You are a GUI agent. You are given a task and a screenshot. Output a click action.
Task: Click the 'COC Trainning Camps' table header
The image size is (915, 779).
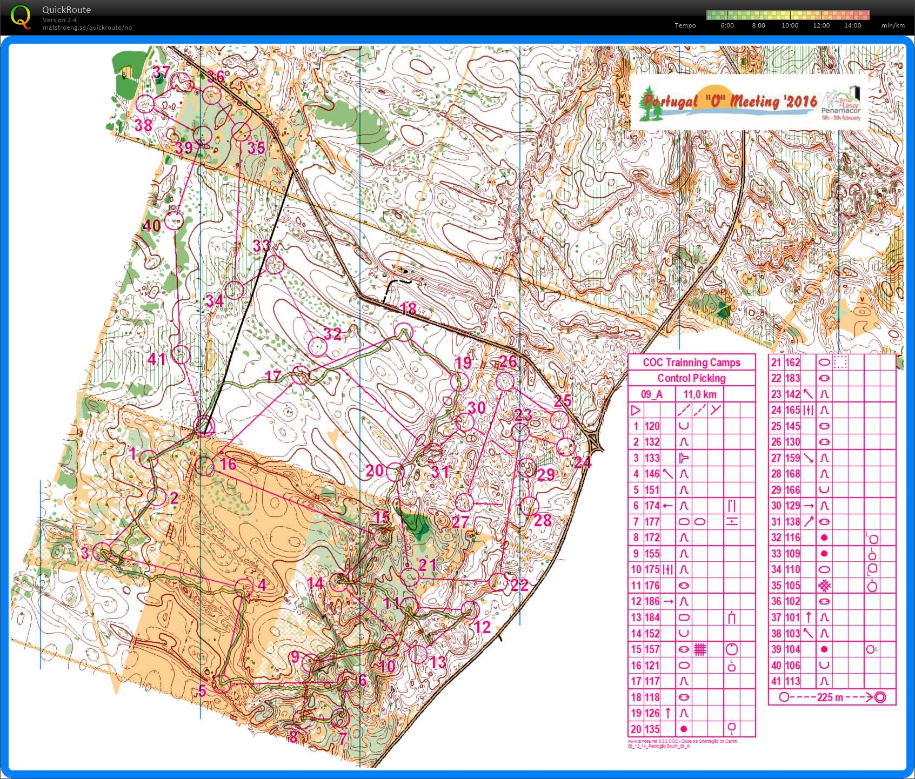[691, 362]
